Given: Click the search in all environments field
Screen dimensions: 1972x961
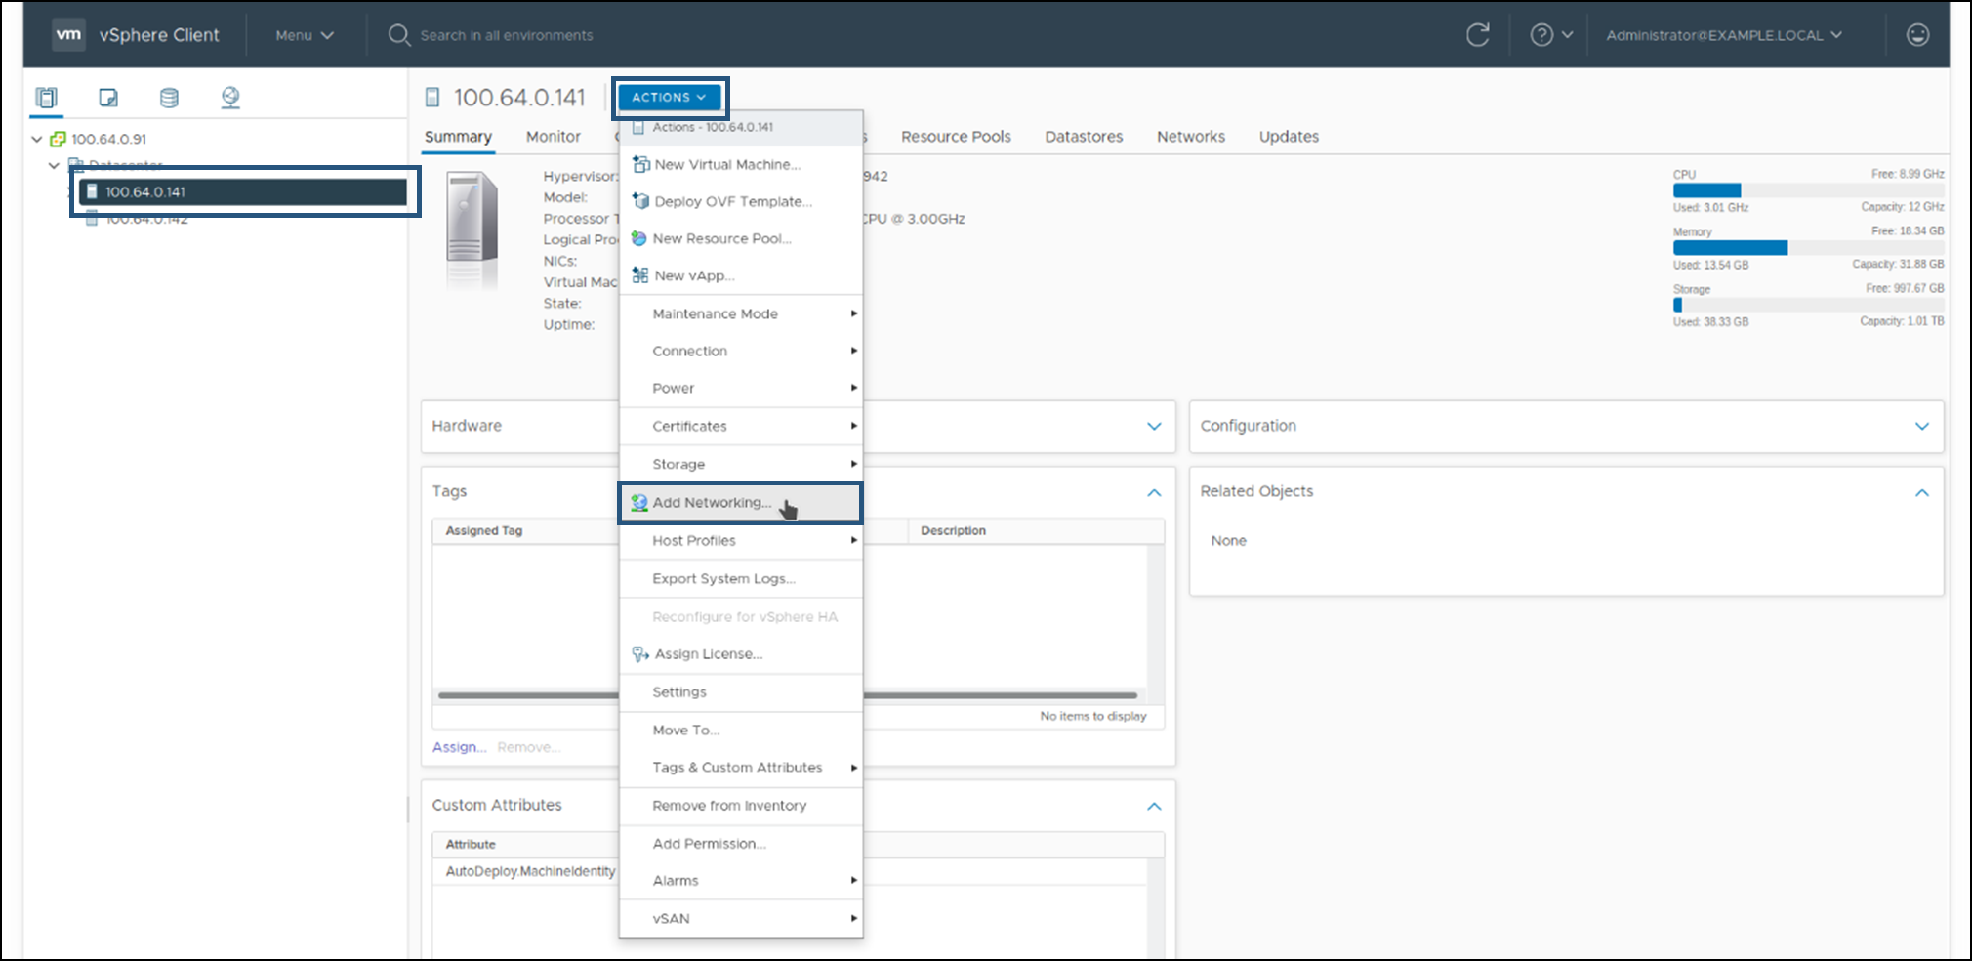Looking at the screenshot, I should [x=507, y=35].
